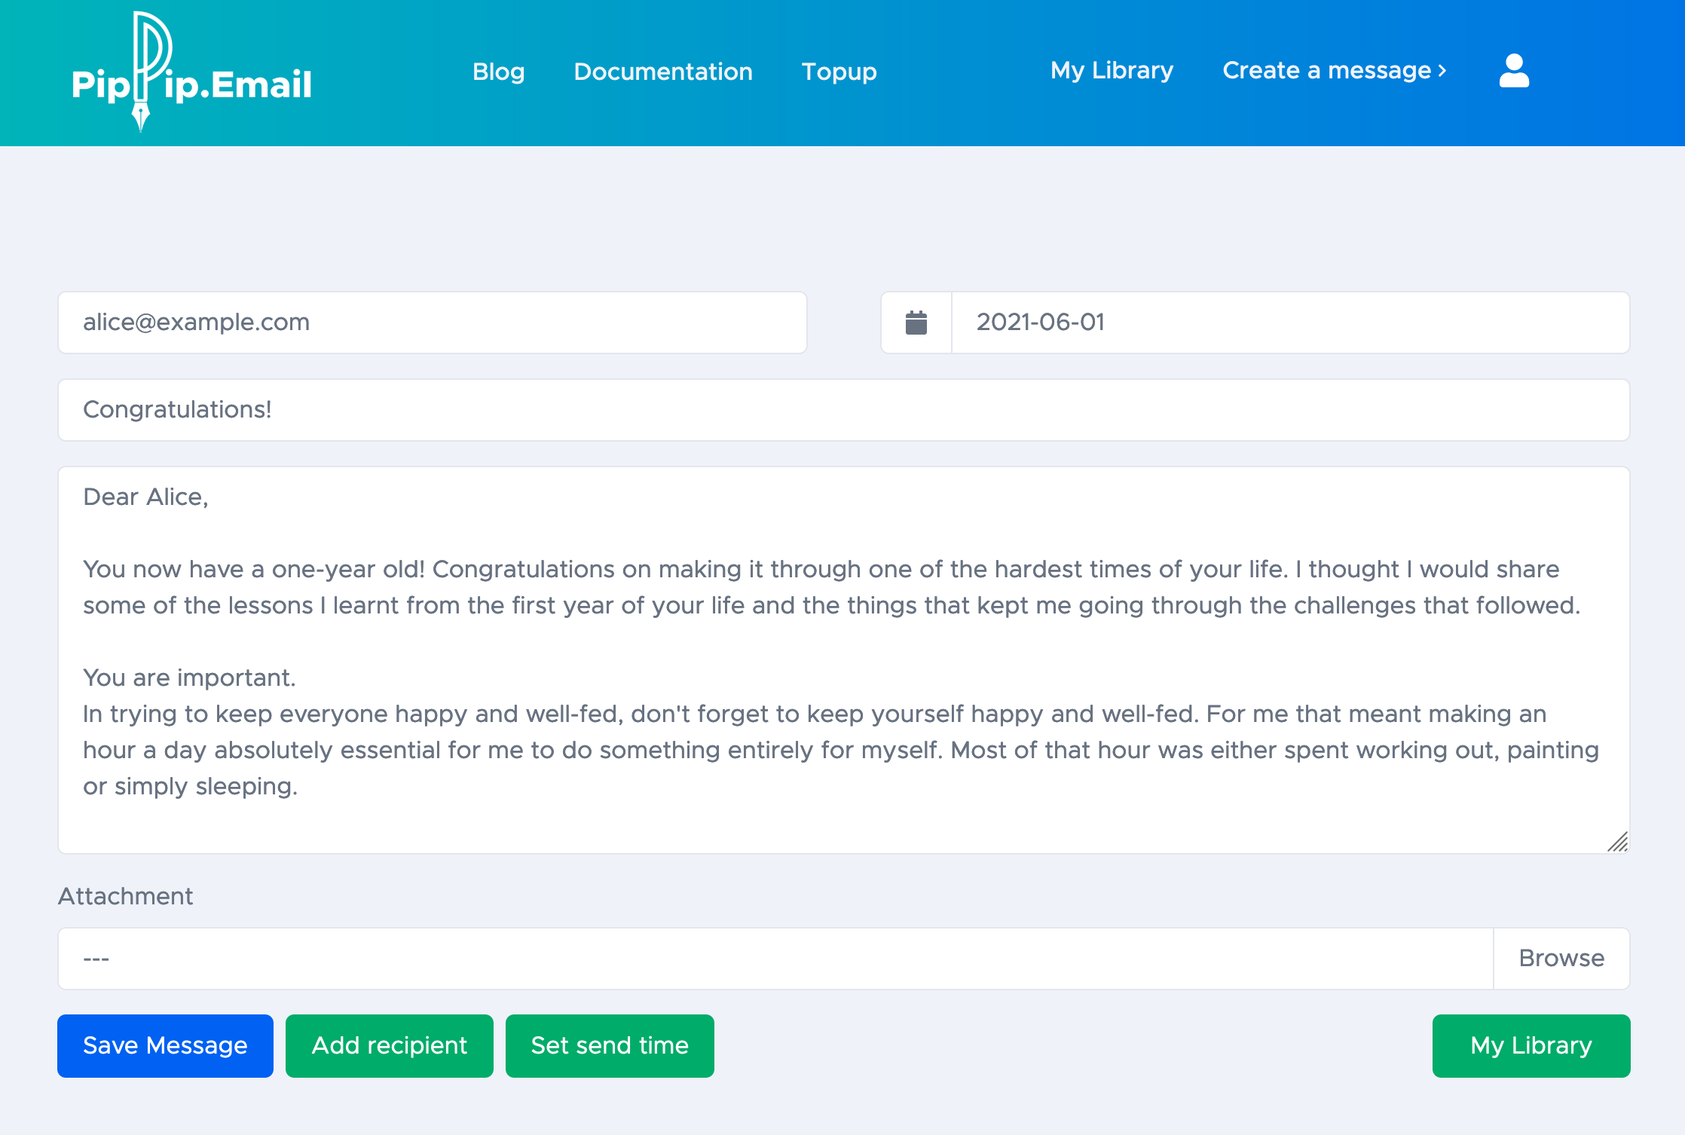The image size is (1685, 1135).
Task: Click the 2021-06-01 send date field
Action: [1289, 323]
